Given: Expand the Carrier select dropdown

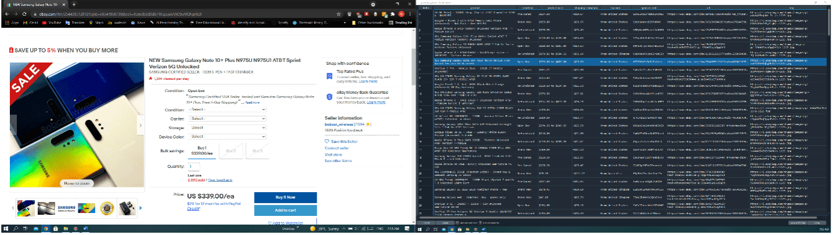Looking at the screenshot, I should click(227, 119).
